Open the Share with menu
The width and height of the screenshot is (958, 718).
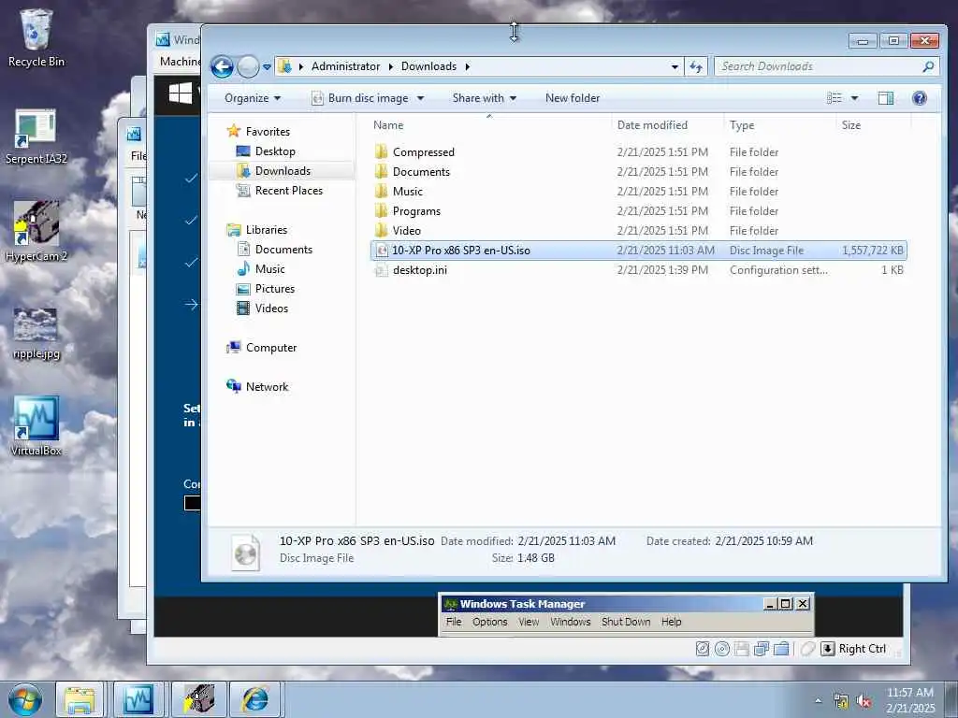(x=485, y=98)
